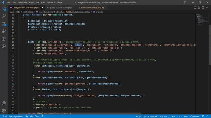Screen dimensions: 211x118
Task: Open the file history timeline icon
Action: point(195,8)
